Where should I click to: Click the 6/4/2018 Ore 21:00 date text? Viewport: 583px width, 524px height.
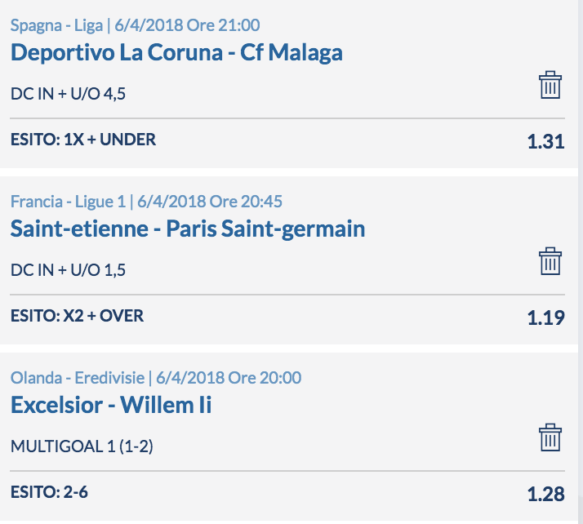pos(187,25)
